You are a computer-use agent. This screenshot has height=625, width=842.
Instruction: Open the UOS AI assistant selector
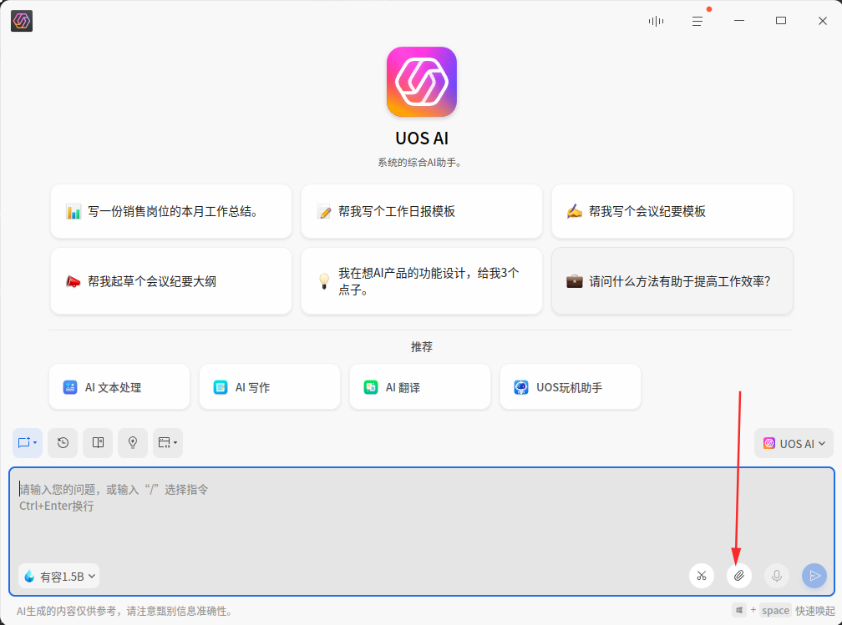(x=794, y=443)
